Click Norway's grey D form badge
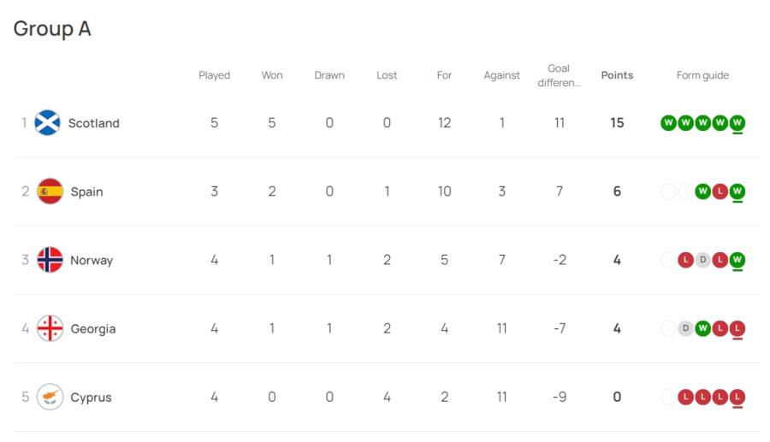 coord(702,260)
